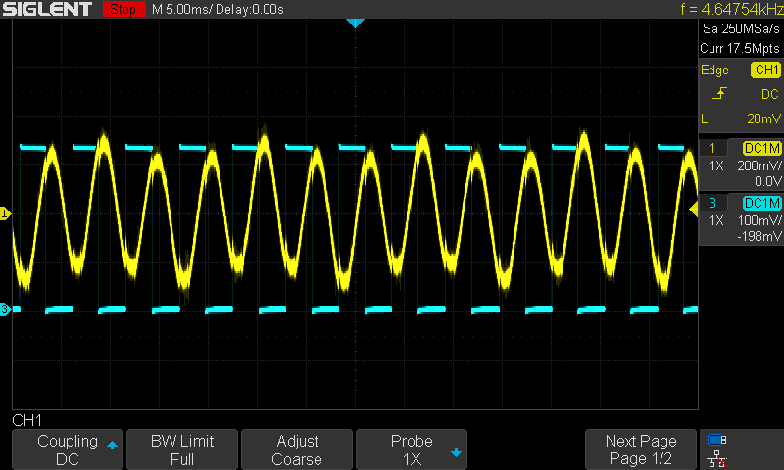Open the Probe 1X softkey dropdown

tap(412, 449)
